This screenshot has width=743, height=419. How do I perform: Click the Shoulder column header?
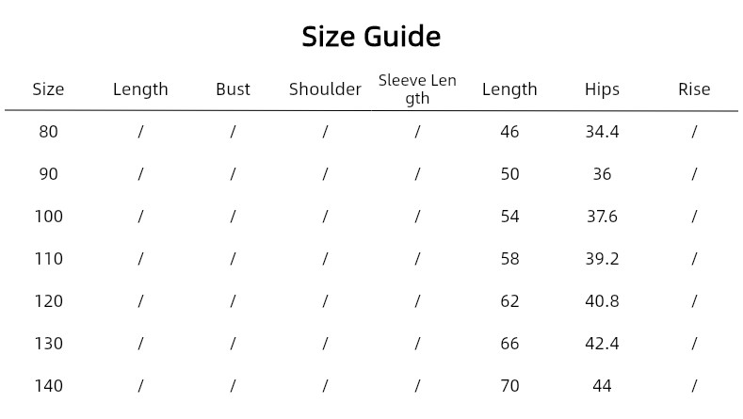point(325,89)
